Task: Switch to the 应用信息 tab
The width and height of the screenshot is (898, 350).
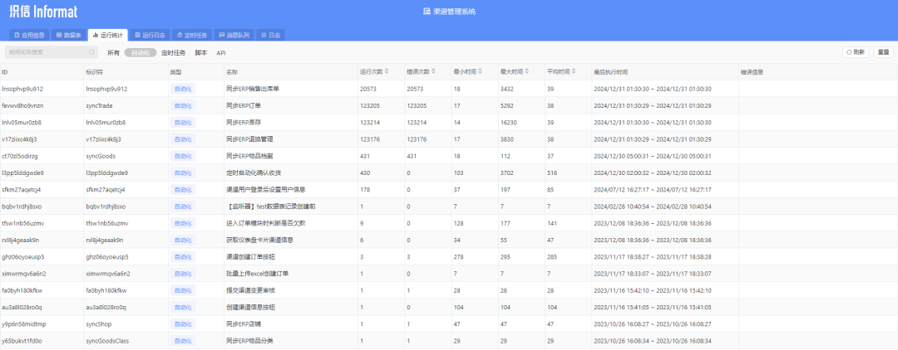Action: 30,35
